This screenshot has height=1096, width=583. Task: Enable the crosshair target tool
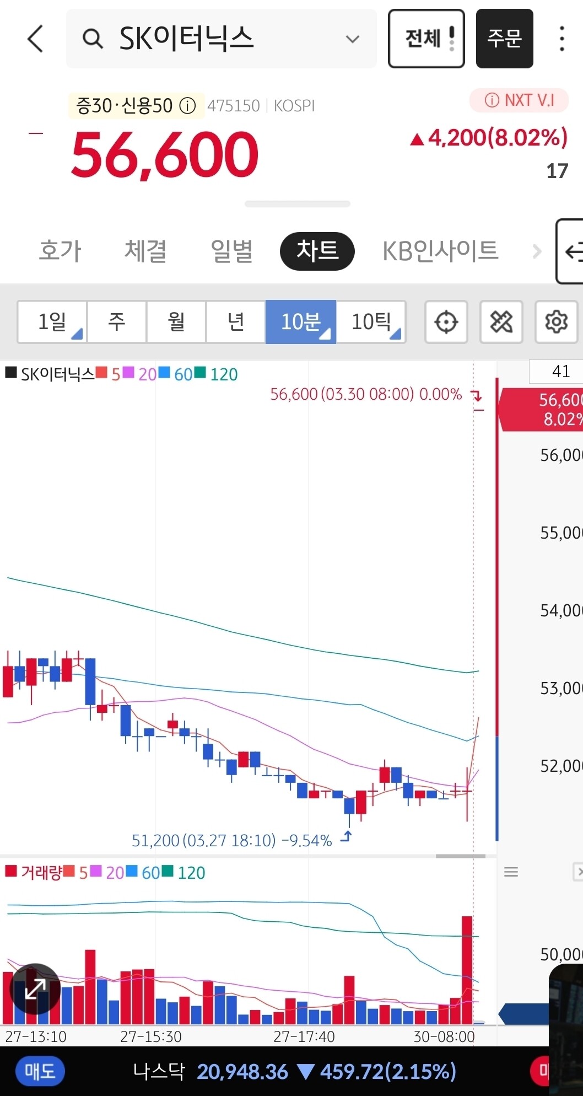[x=446, y=322]
